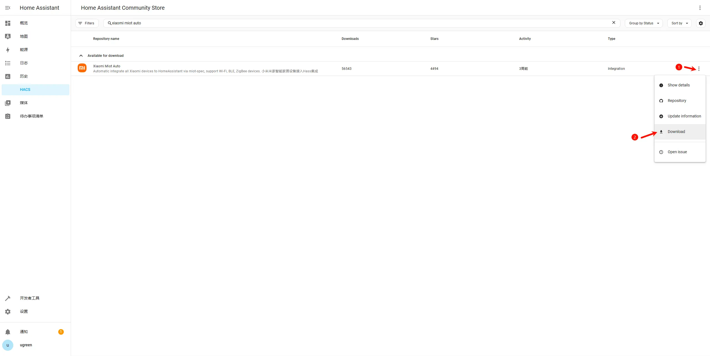The height and width of the screenshot is (356, 710).
Task: Clear the search field with X
Action: 614,23
